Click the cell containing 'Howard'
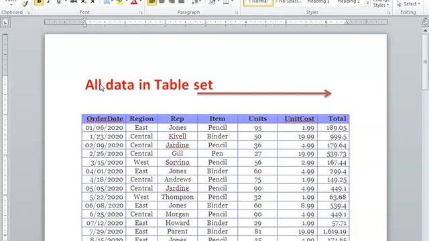This screenshot has width=429, height=241. [177, 223]
